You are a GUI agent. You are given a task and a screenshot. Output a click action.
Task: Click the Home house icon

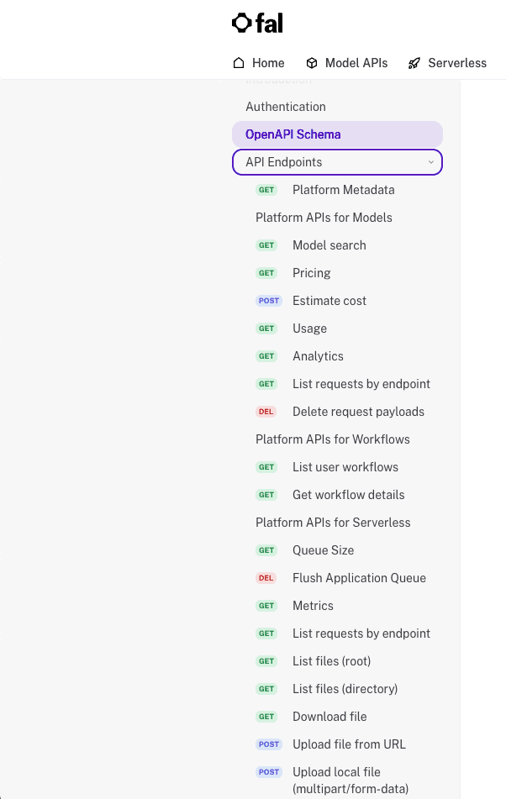coord(239,63)
